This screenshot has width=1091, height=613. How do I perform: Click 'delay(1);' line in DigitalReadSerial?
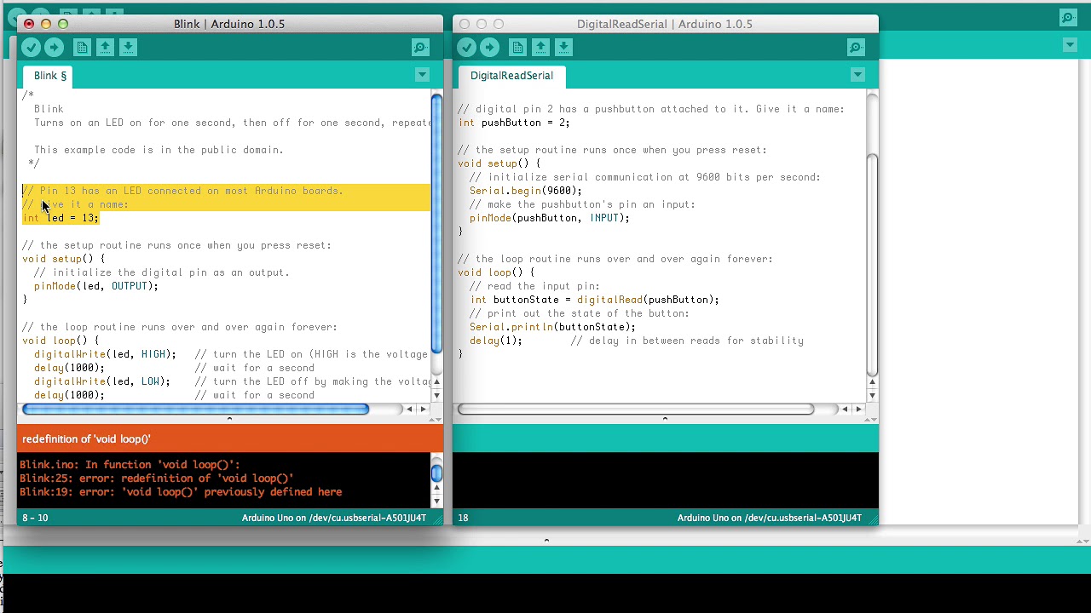pos(496,341)
